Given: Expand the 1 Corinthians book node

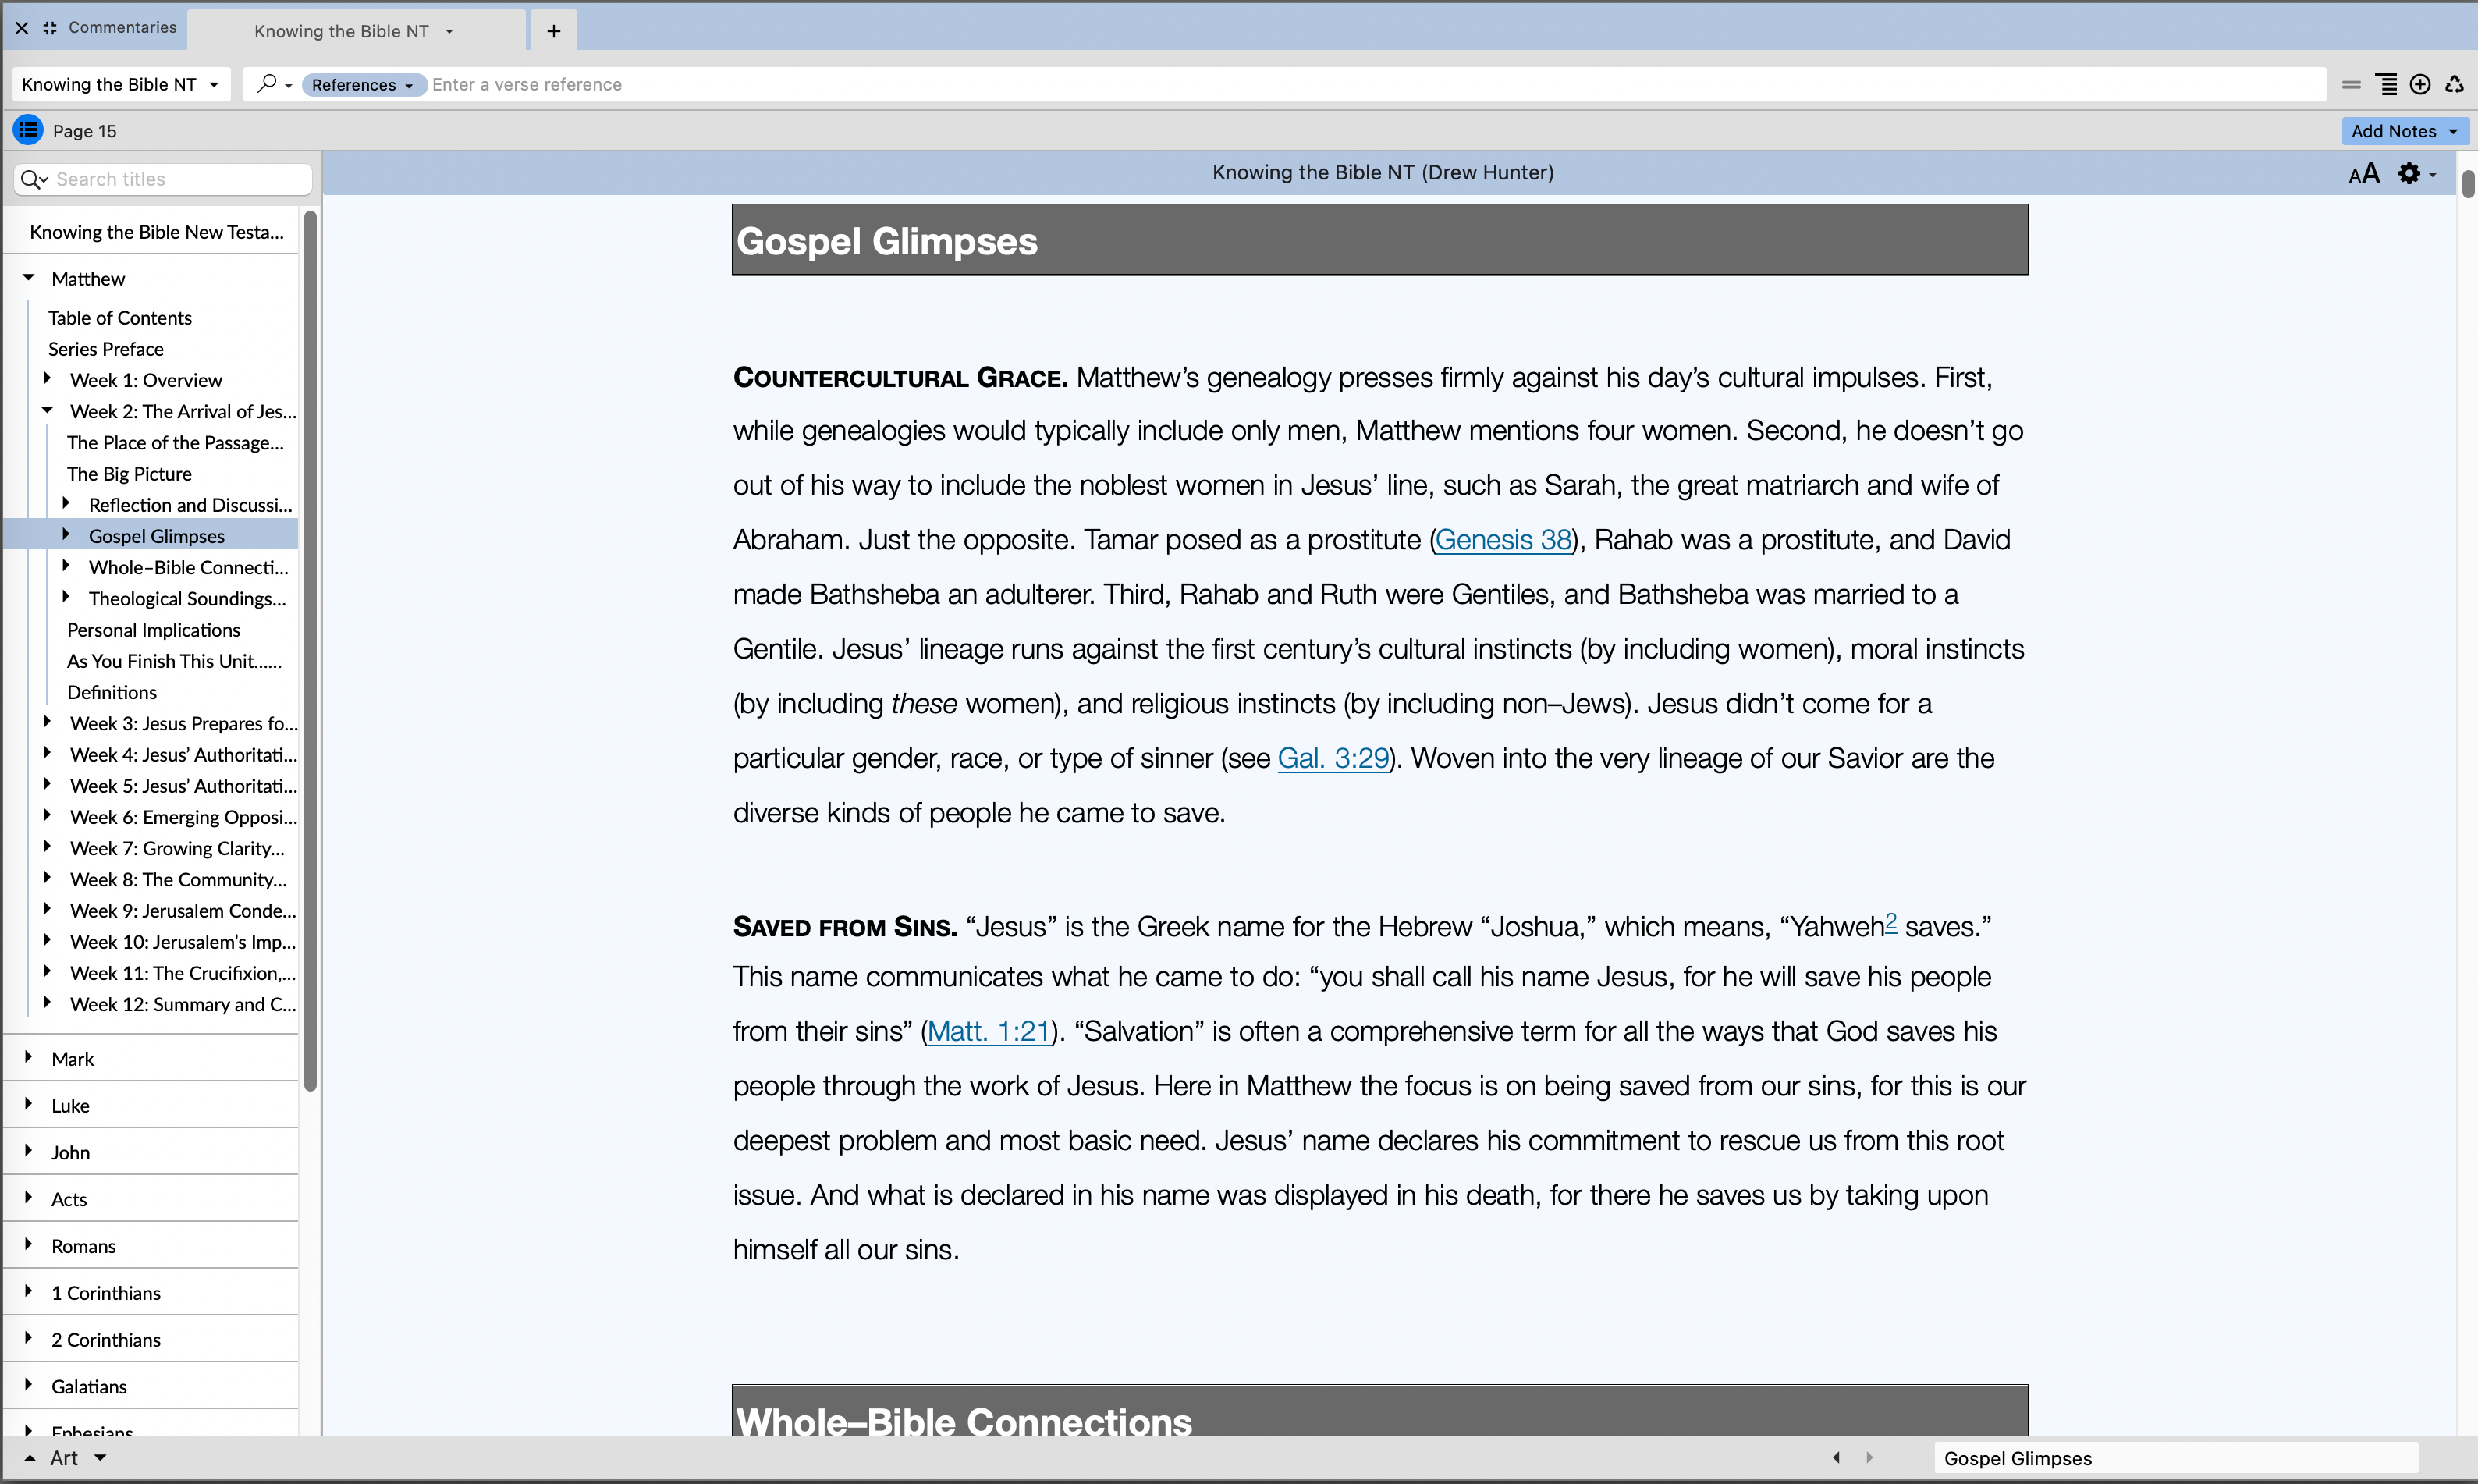Looking at the screenshot, I should click(29, 1292).
